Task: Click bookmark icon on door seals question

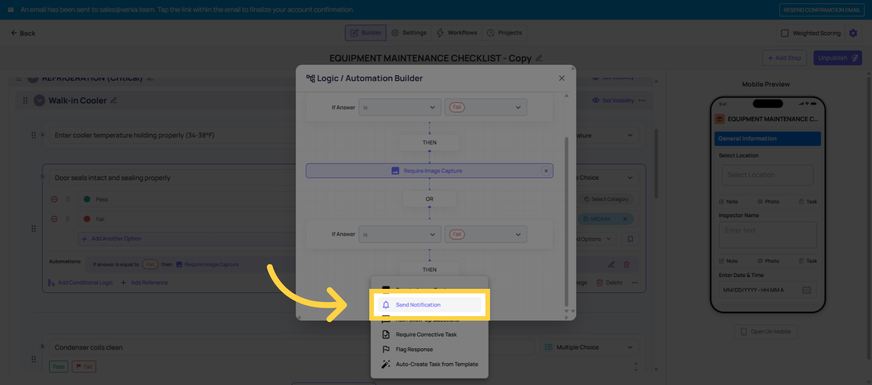Action: coord(630,239)
